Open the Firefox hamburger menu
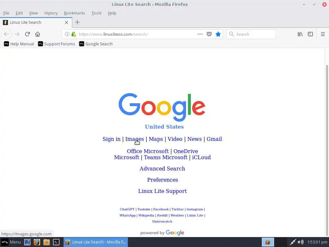Screen dimensions: 329x247 point(323,34)
